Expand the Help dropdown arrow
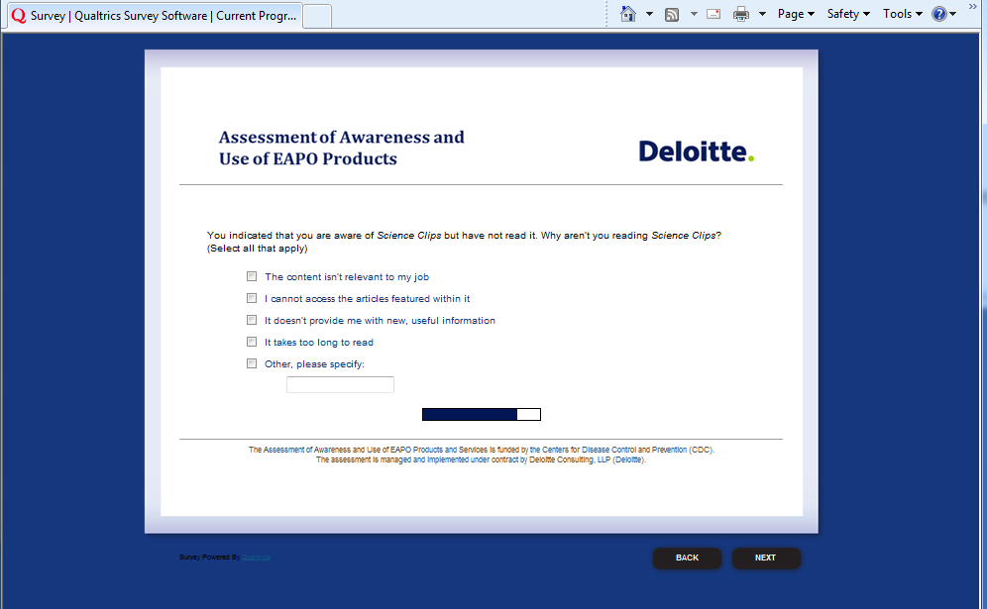 click(953, 14)
